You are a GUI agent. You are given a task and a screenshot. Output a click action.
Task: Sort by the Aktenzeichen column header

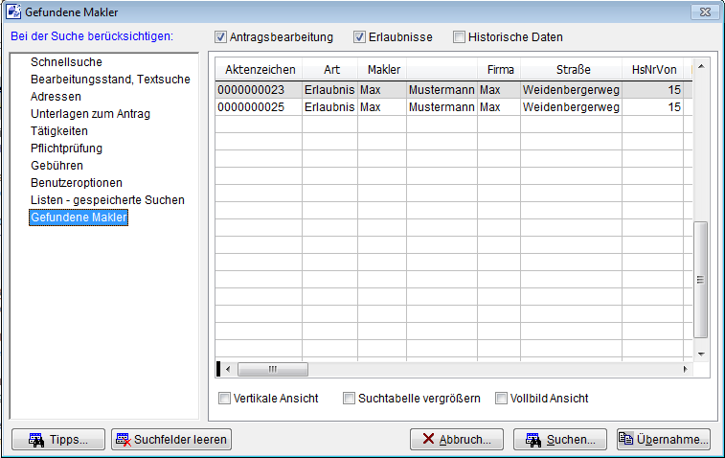click(259, 70)
